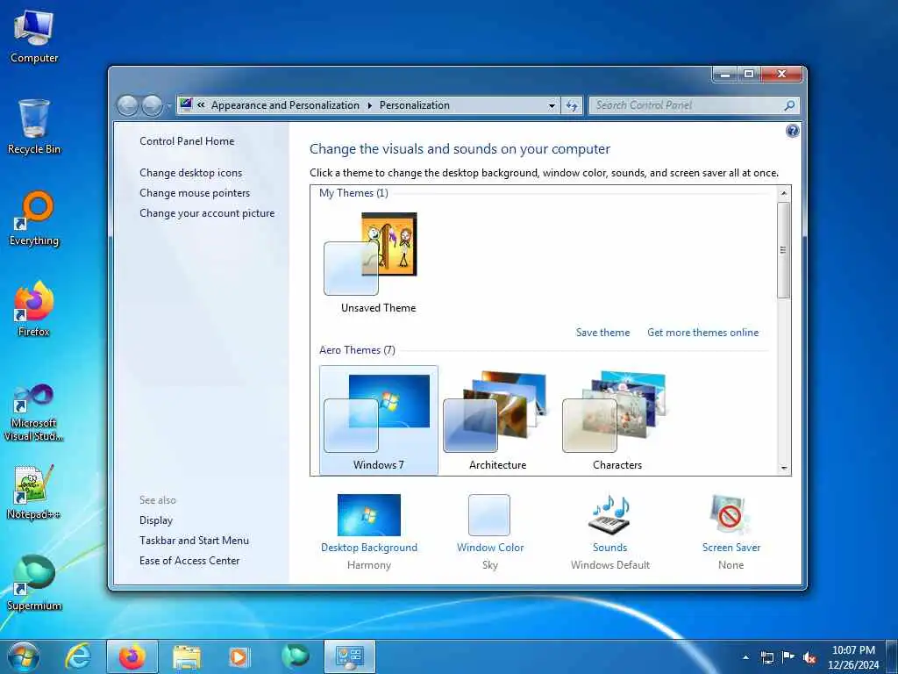The image size is (898, 674).
Task: Click the Control Panel taskbar button
Action: (x=349, y=656)
